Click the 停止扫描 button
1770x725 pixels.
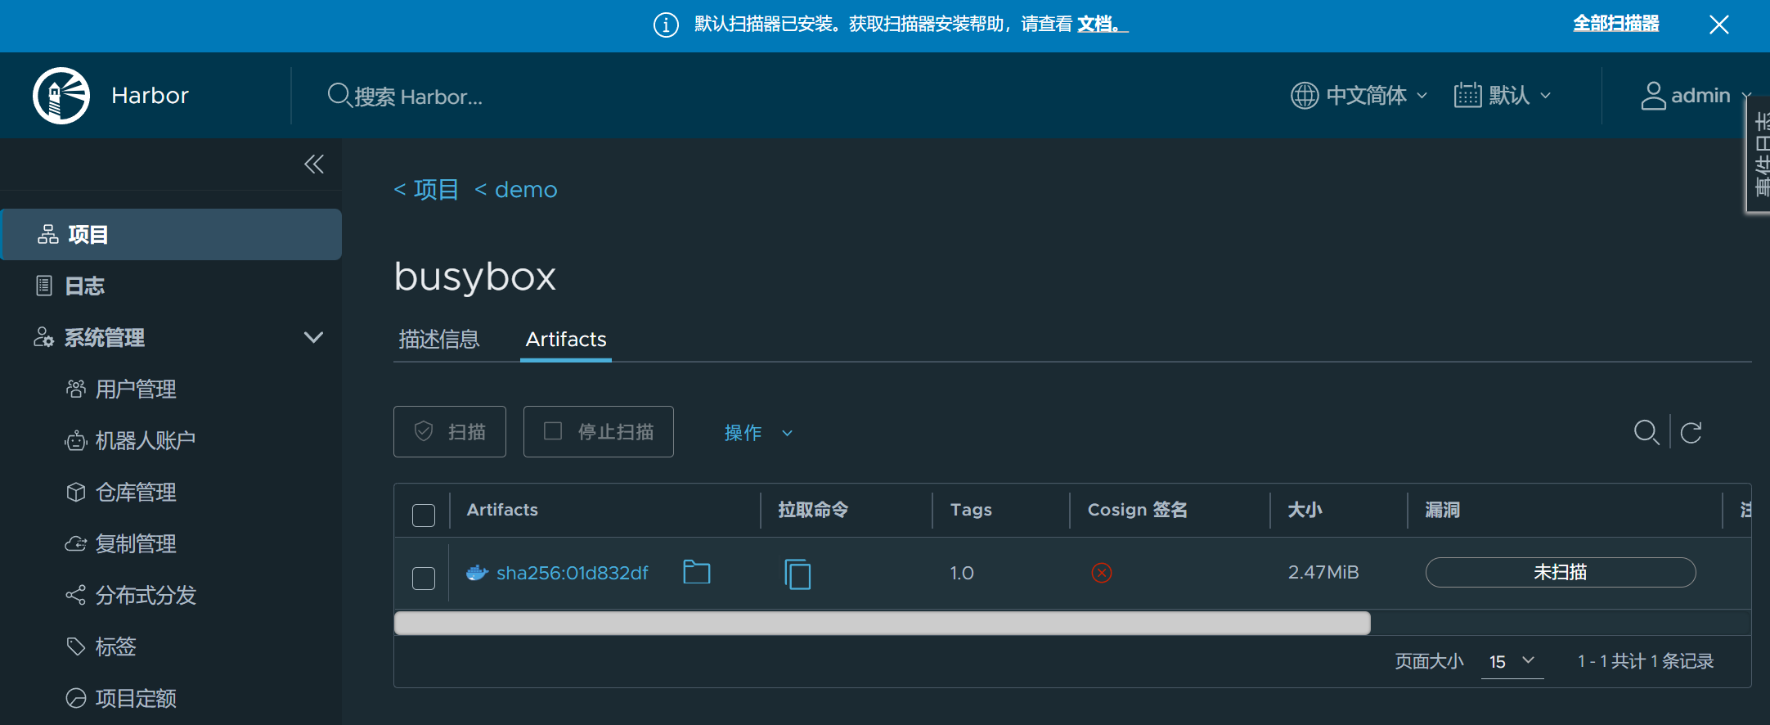(x=599, y=431)
